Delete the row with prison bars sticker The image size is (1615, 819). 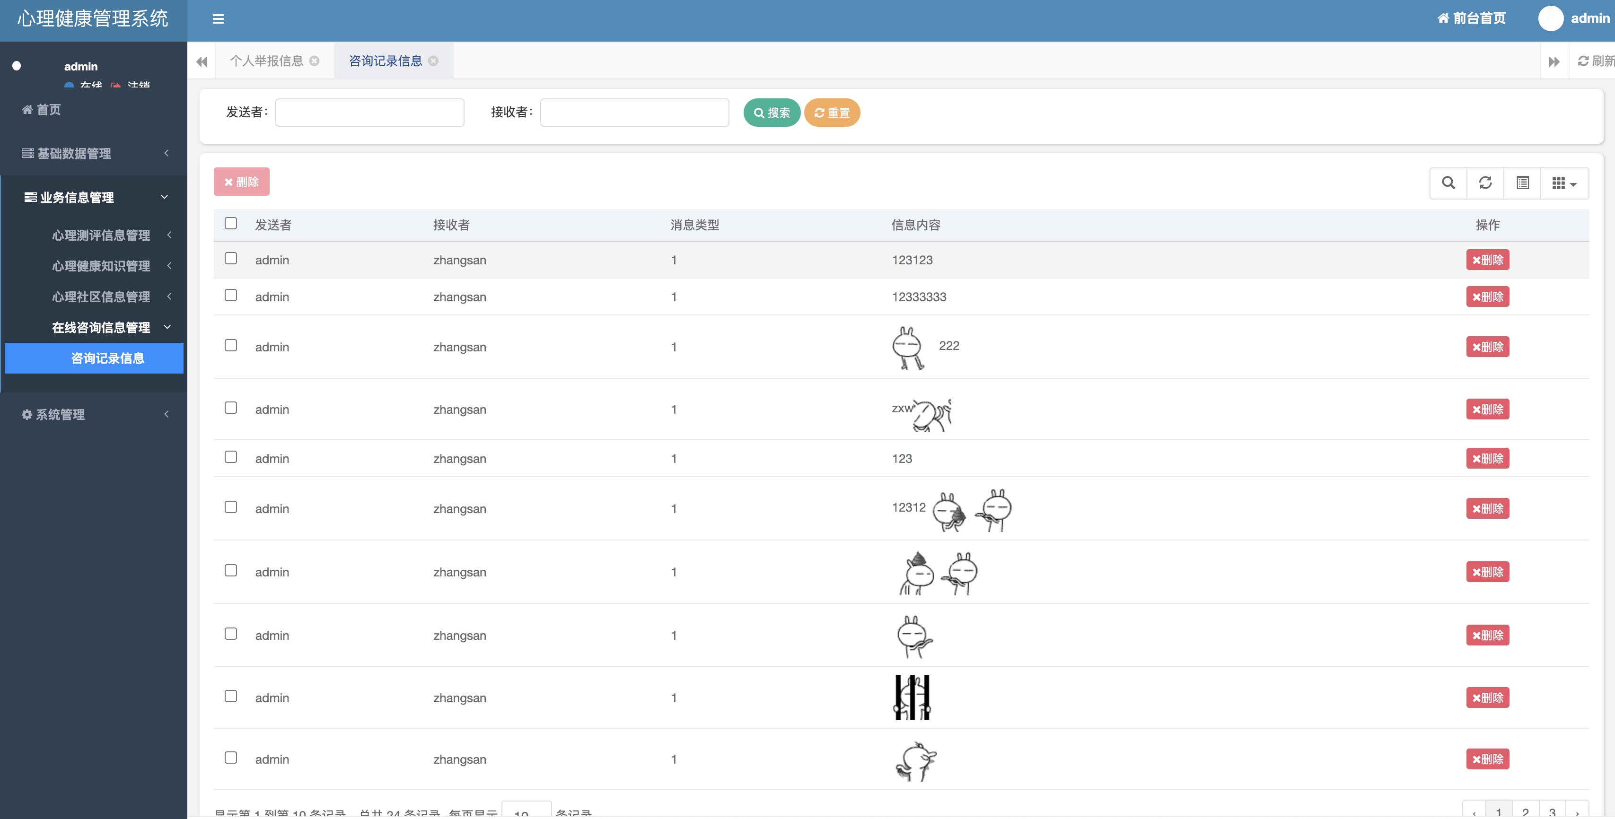coord(1487,697)
